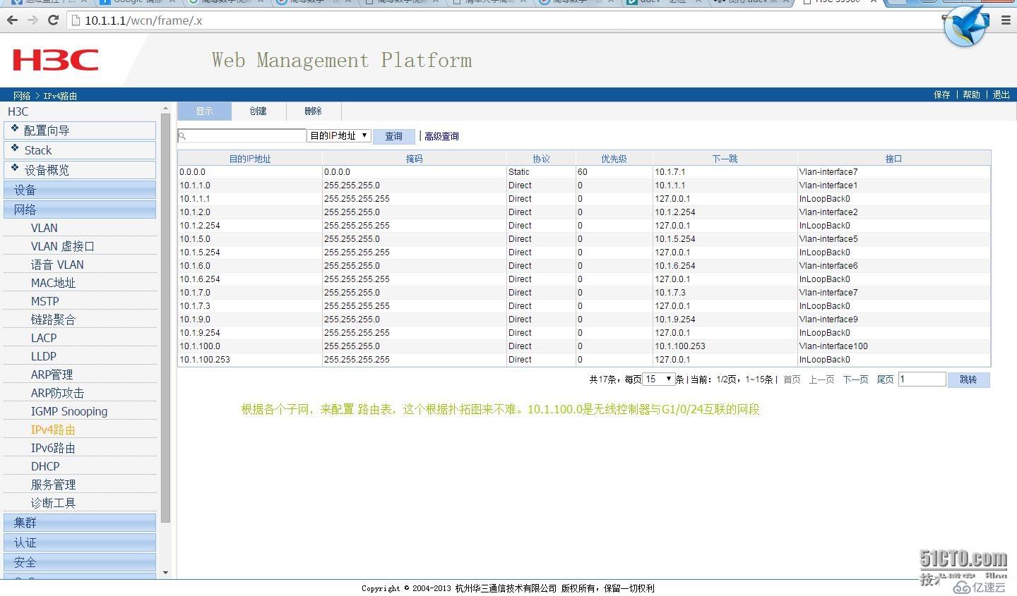Expand the 配置向导 section
The width and height of the screenshot is (1017, 596).
80,130
